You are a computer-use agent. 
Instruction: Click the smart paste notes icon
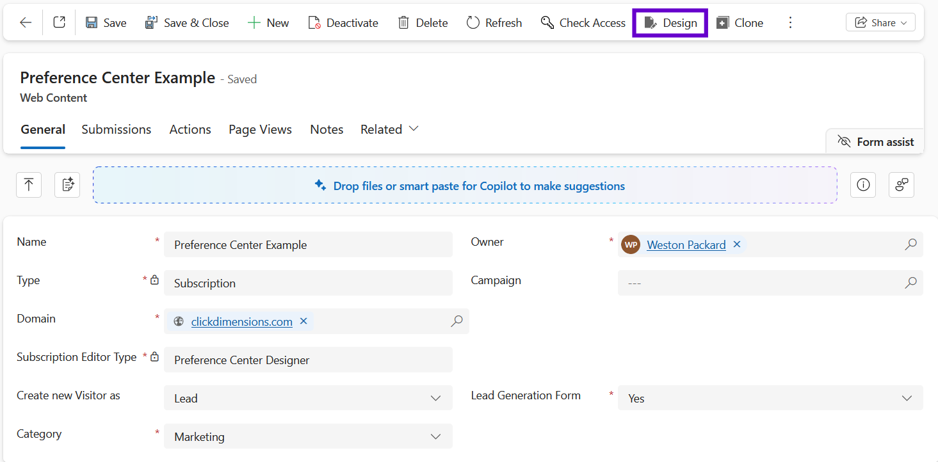coord(67,185)
